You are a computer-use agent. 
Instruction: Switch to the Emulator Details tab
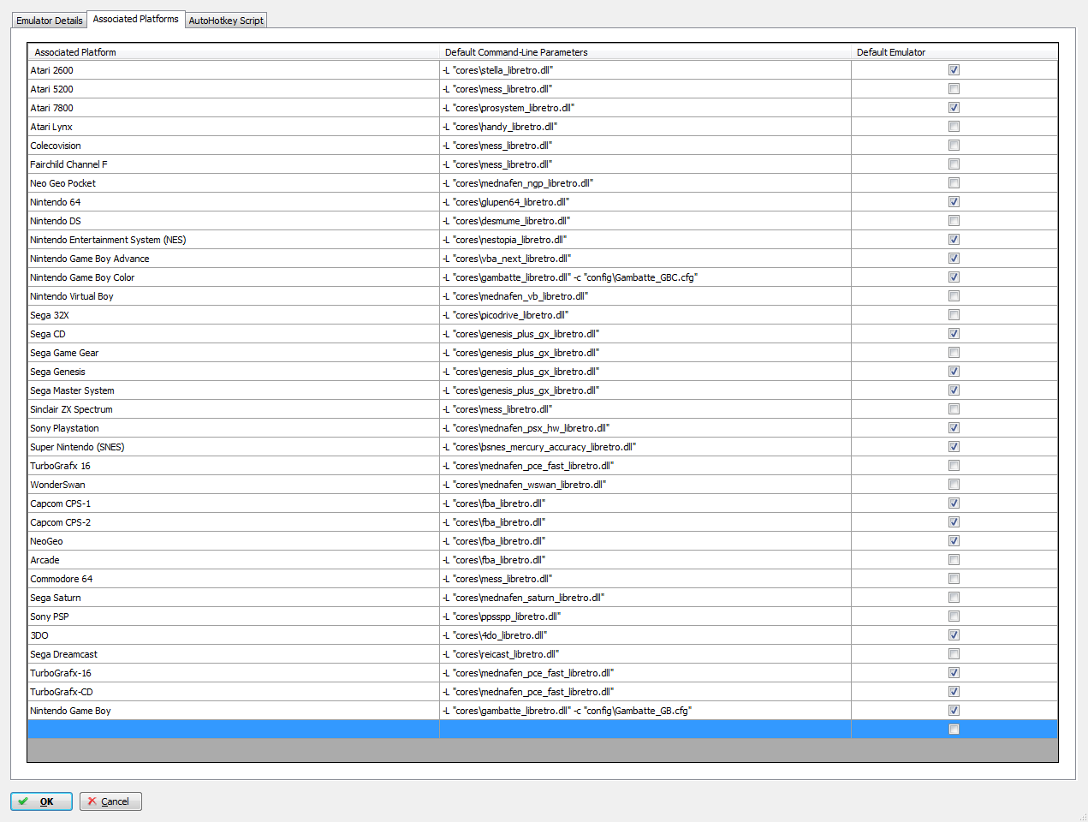(50, 21)
